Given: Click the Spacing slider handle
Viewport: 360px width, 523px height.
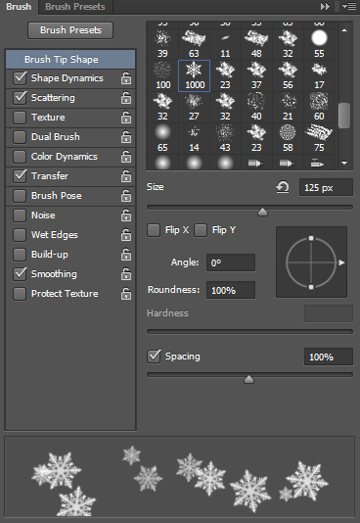Looking at the screenshot, I should click(x=248, y=379).
